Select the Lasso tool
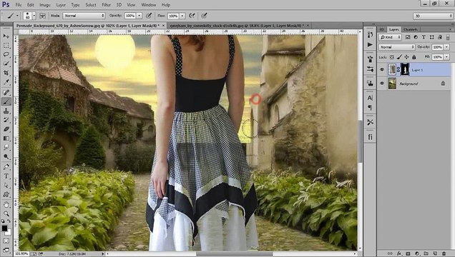 point(6,54)
